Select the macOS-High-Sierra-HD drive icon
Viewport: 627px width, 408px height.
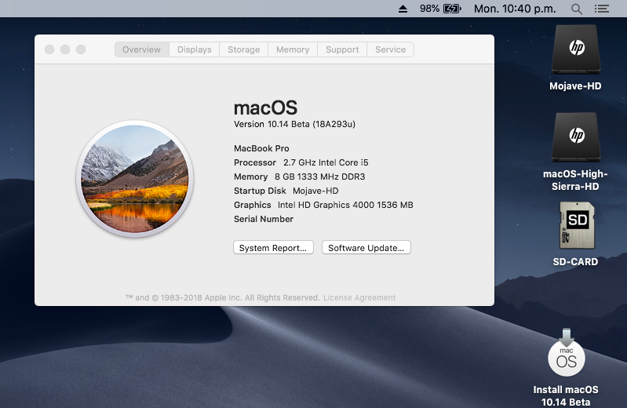576,137
